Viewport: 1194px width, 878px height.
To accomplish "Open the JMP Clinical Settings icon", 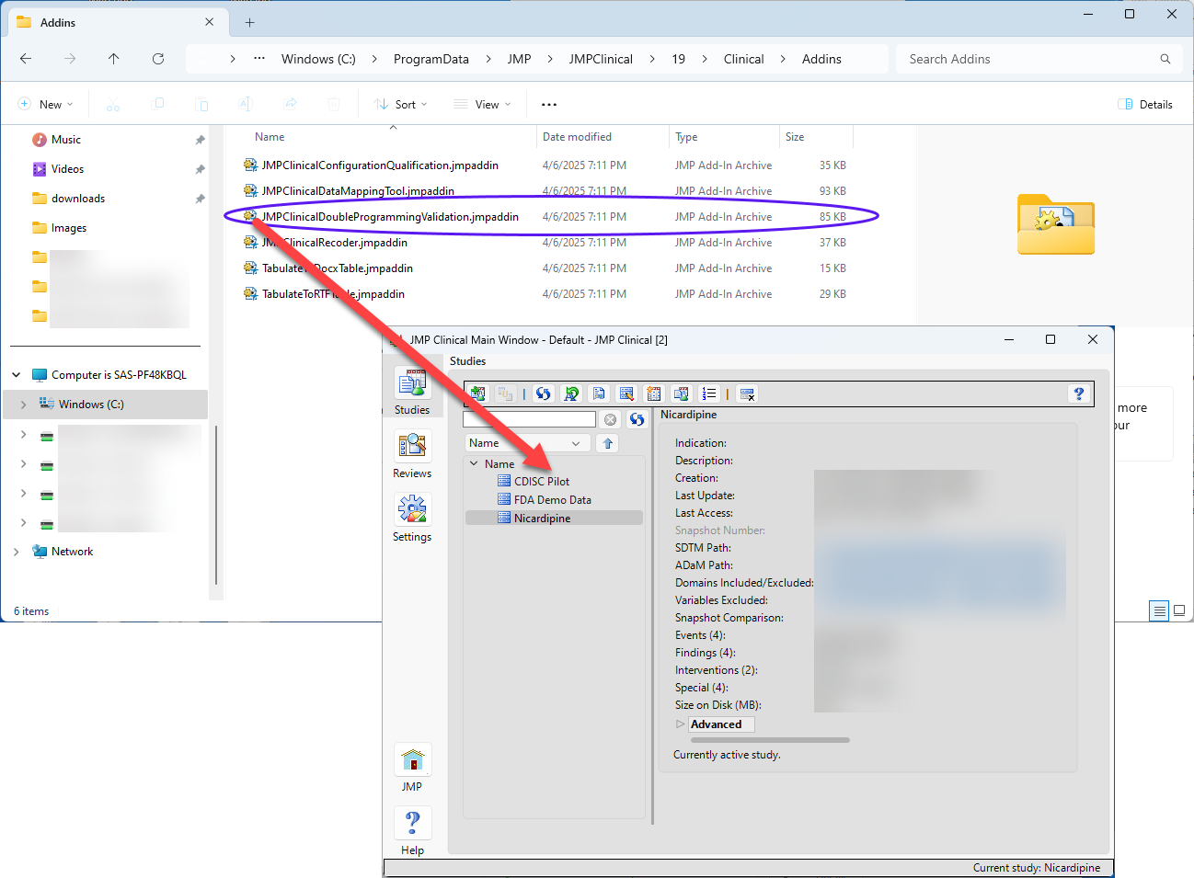I will click(x=412, y=511).
